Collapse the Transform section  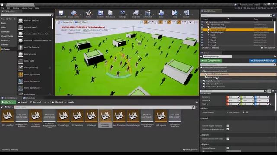[x=201, y=94]
